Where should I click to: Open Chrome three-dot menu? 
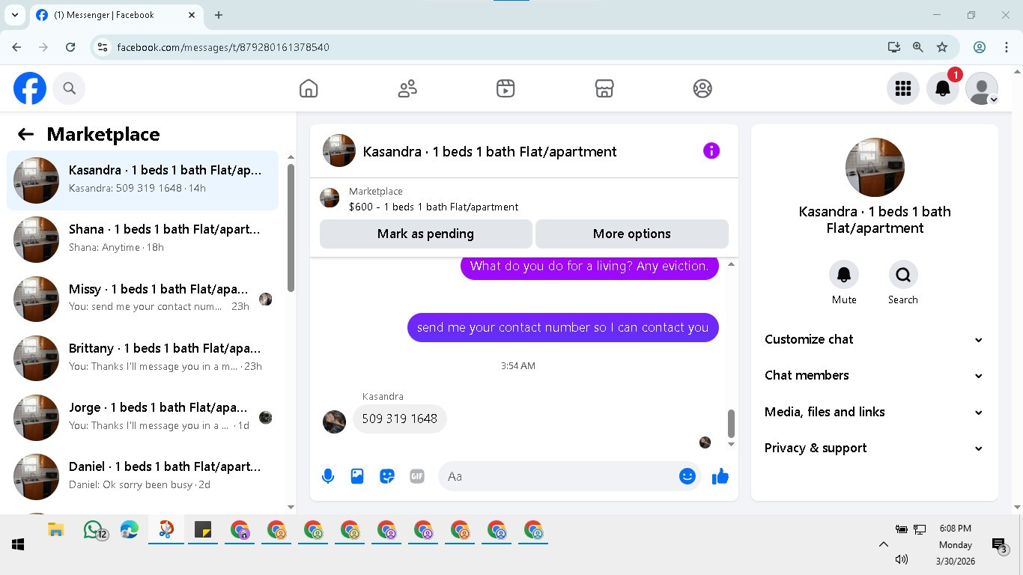(x=1007, y=47)
